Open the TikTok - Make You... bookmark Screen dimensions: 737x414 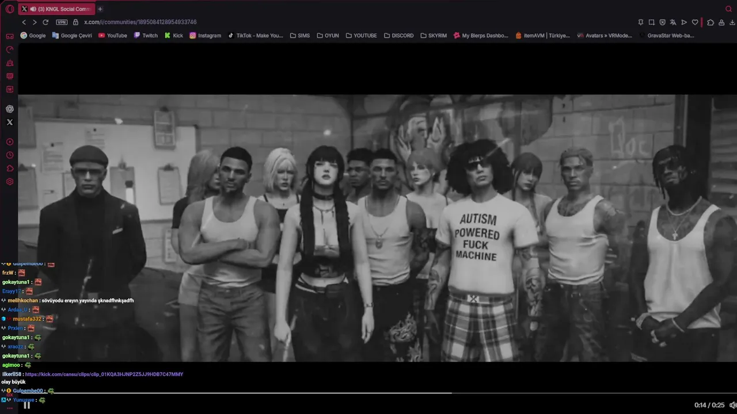pyautogui.click(x=255, y=35)
